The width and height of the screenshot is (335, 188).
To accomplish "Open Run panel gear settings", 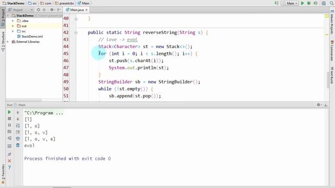I will point(319,105).
